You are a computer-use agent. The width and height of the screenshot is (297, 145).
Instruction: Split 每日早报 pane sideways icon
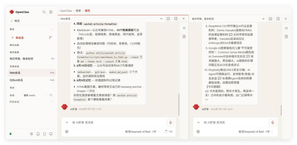point(278,19)
